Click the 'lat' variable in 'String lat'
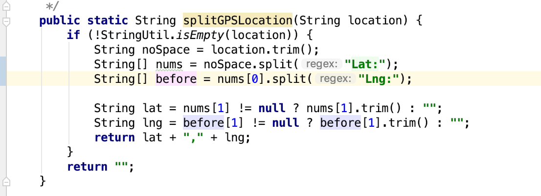 pos(152,108)
